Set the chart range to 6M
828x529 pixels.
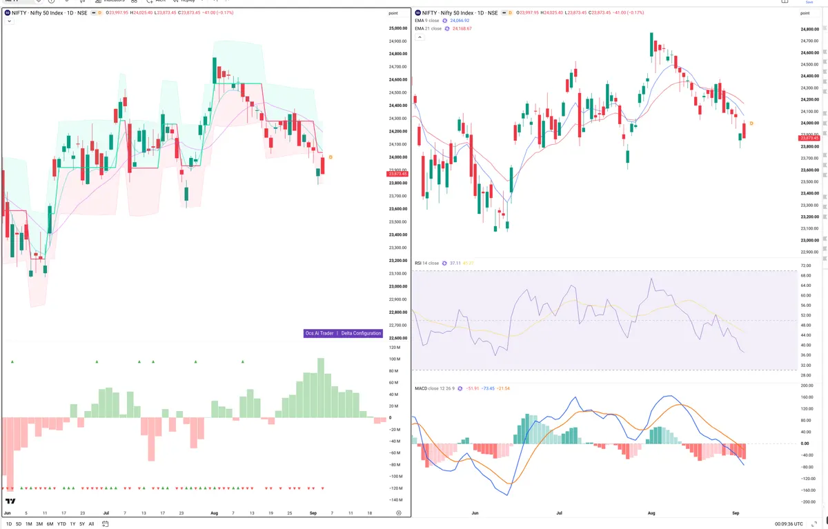click(50, 524)
